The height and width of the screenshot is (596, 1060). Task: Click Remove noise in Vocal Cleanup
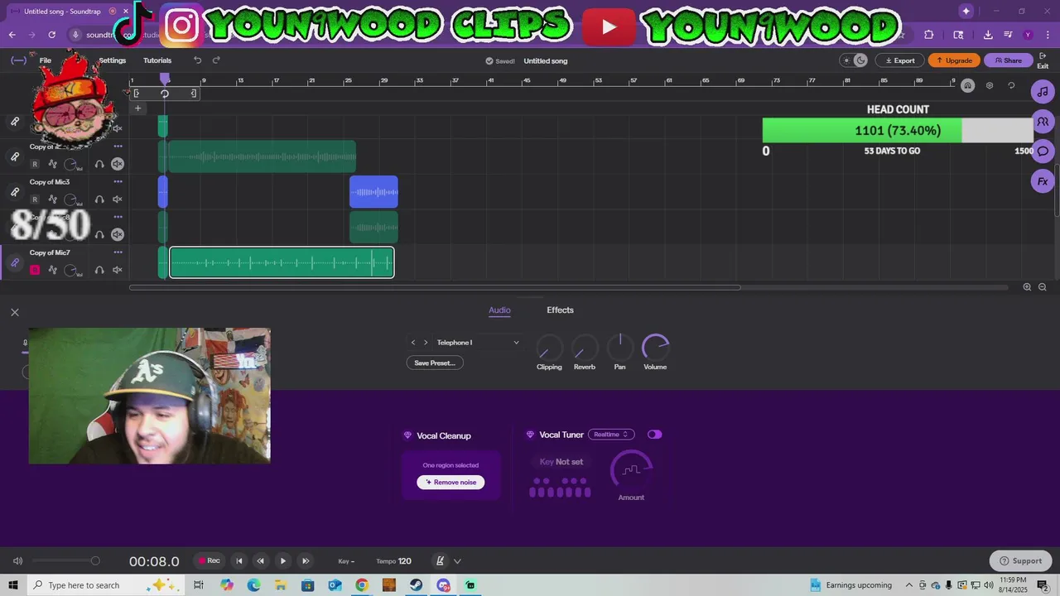[x=451, y=483]
